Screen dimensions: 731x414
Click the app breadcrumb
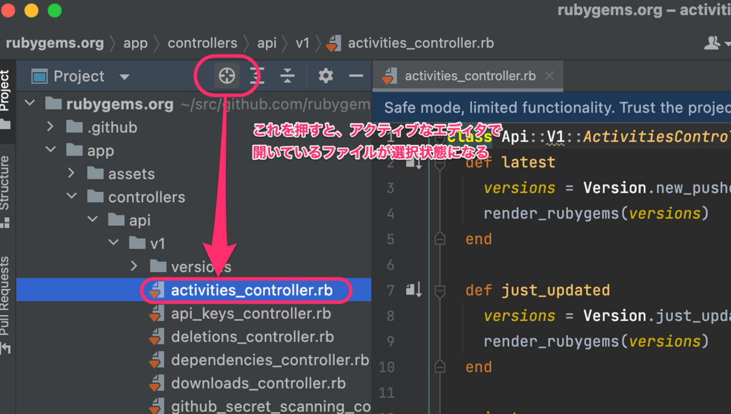[x=135, y=43]
